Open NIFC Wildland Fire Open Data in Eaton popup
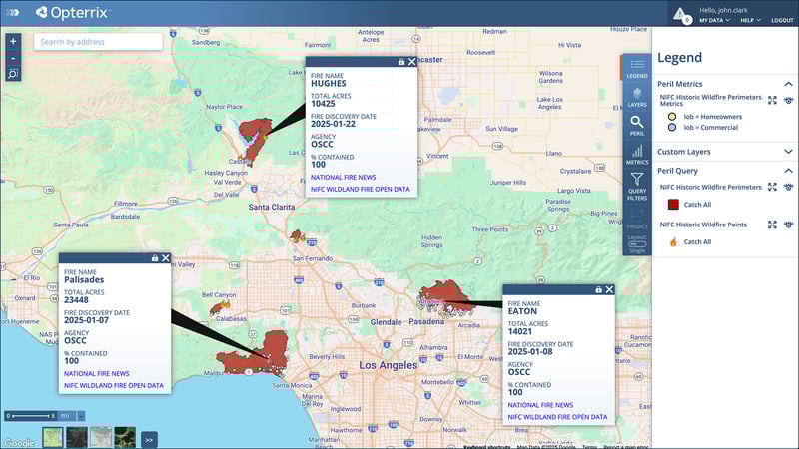799x449 pixels. 557,417
